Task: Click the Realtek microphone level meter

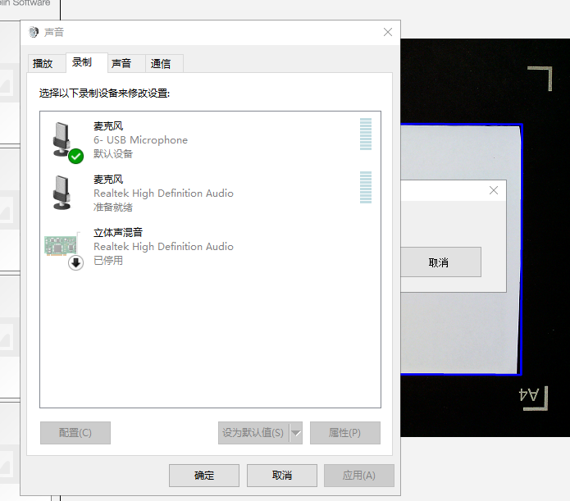Action: click(x=366, y=187)
